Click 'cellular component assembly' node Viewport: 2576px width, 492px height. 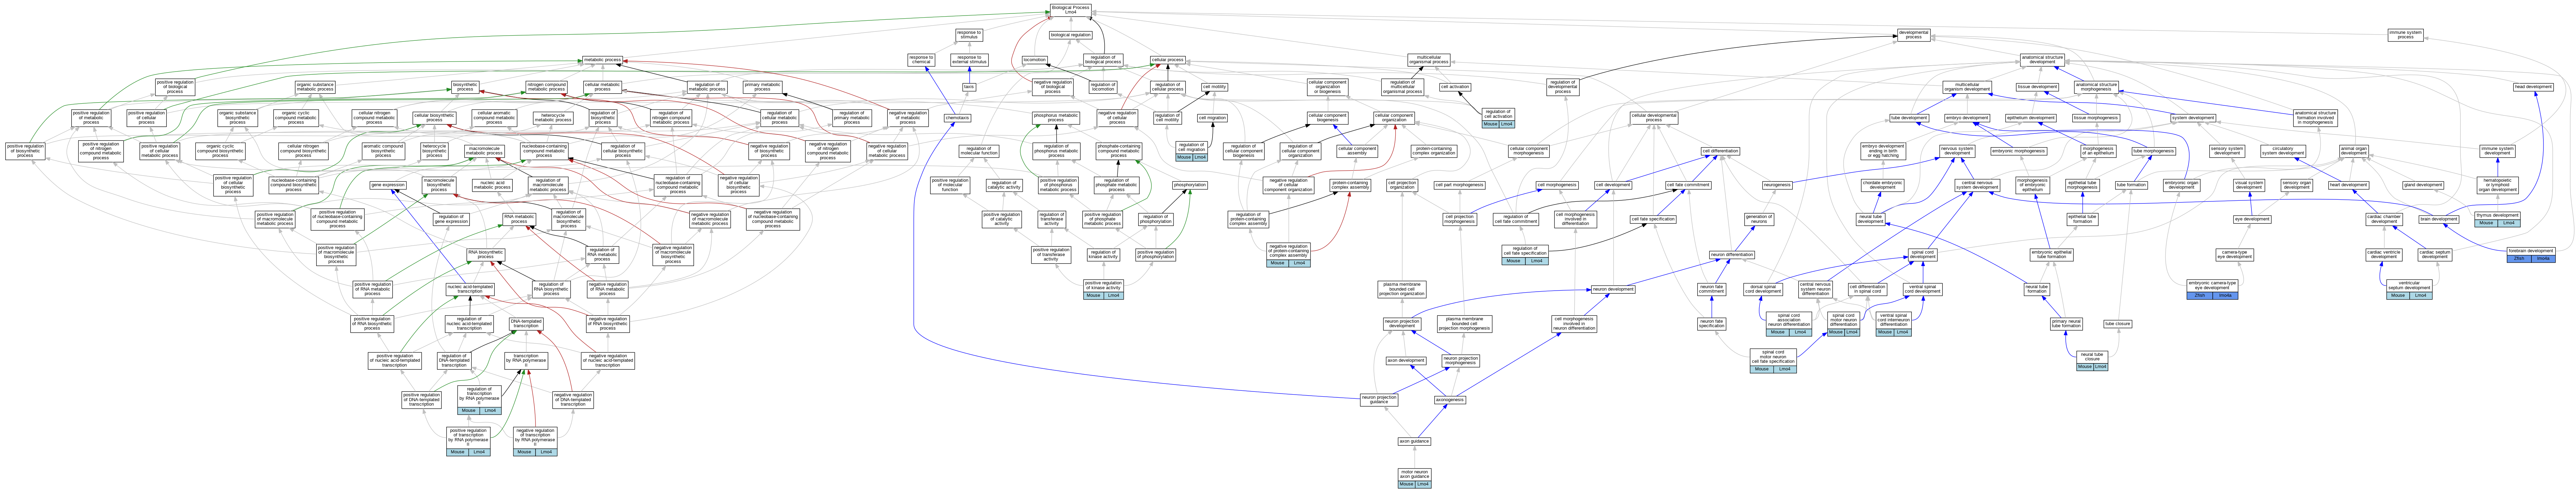click(x=1357, y=152)
